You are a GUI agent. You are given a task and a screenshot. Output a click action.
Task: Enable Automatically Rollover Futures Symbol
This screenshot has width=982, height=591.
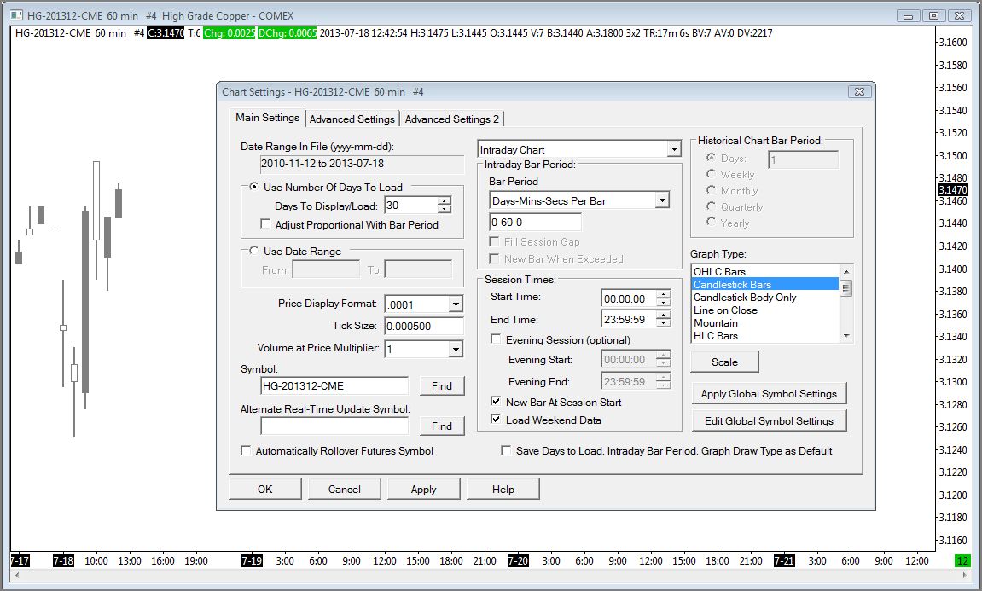tap(247, 451)
